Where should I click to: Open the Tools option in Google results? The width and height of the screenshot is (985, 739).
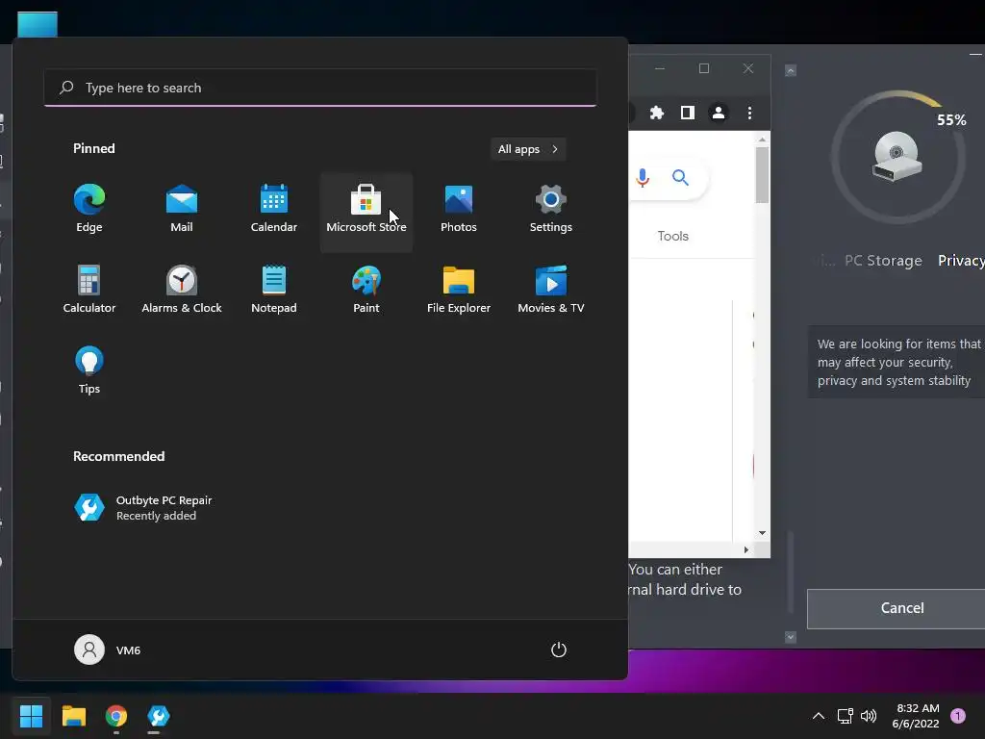click(x=672, y=237)
